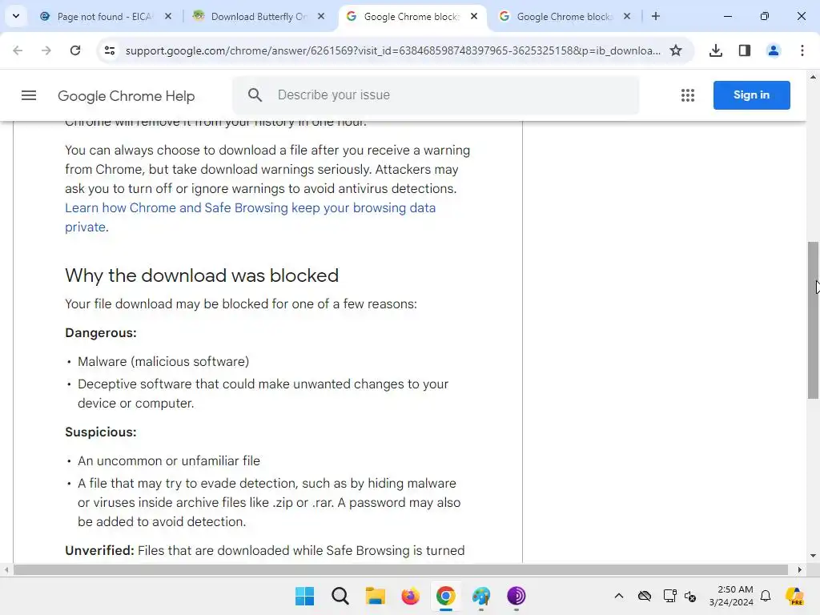This screenshot has width=820, height=615.
Task: Open the Google apps grid icon
Action: coord(688,95)
